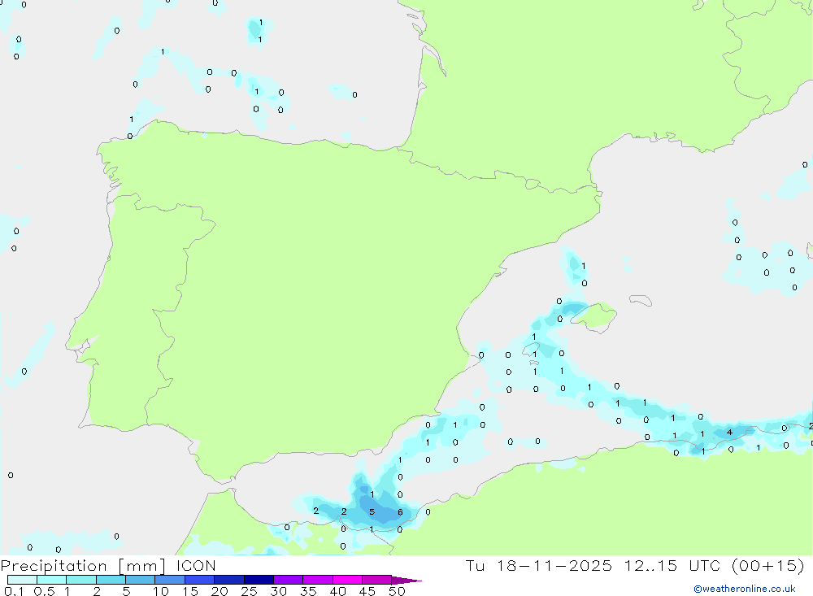Click the 15–20 mm legend color swatch
Screen dimensions: 813x596
tap(200, 580)
